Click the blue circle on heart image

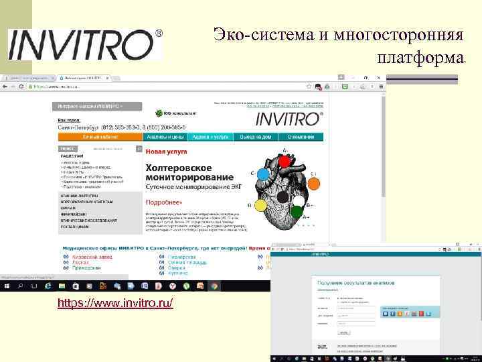pos(263,174)
